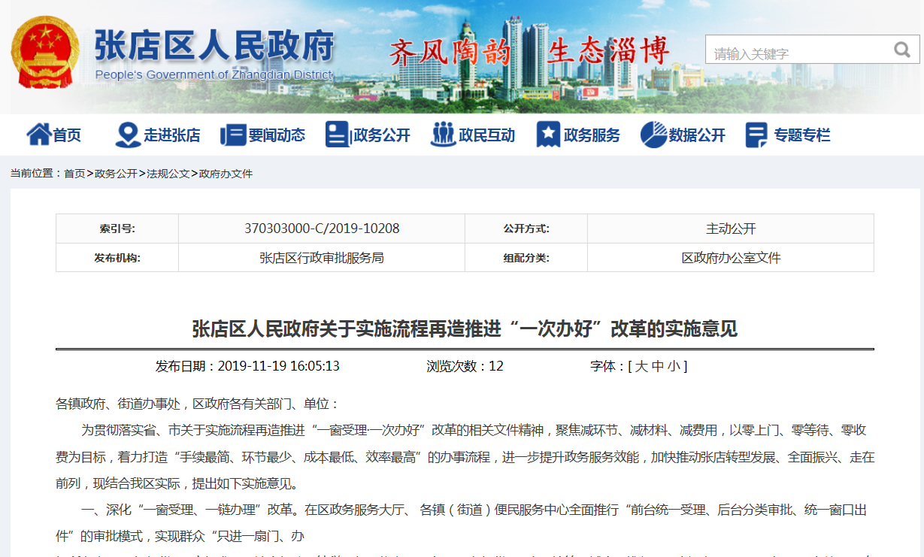Click the people icon for 政民互动
This screenshot has height=557, width=924.
tap(443, 135)
